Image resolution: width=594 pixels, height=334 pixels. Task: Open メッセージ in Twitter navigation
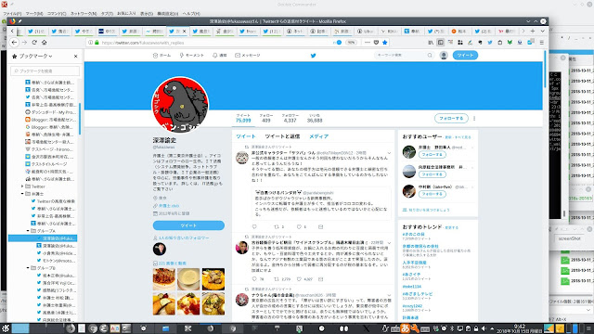(248, 56)
